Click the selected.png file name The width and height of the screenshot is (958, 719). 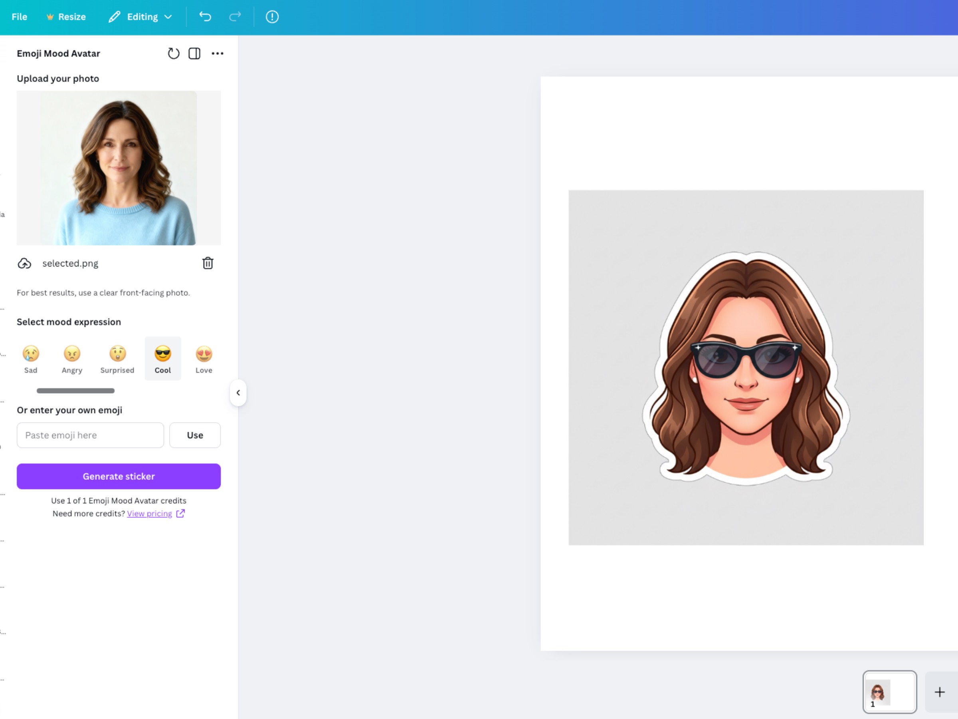[x=70, y=264]
